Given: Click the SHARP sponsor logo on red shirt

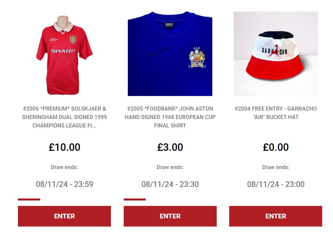Looking at the screenshot, I should [x=63, y=51].
